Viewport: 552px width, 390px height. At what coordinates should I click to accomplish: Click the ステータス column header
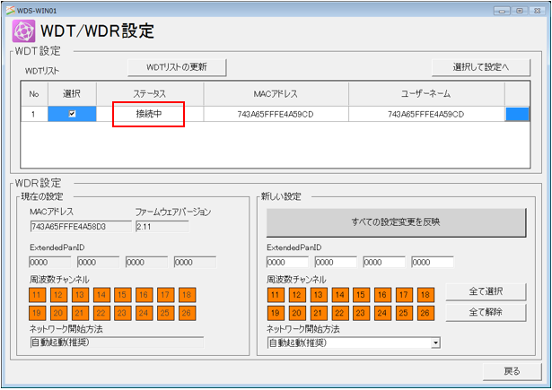149,93
